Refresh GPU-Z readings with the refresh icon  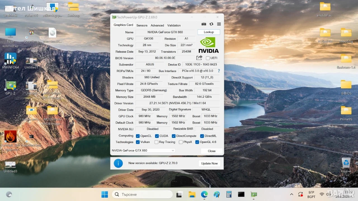[211, 24]
